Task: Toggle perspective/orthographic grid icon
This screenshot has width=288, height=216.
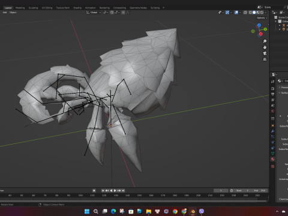Action: tap(265, 59)
